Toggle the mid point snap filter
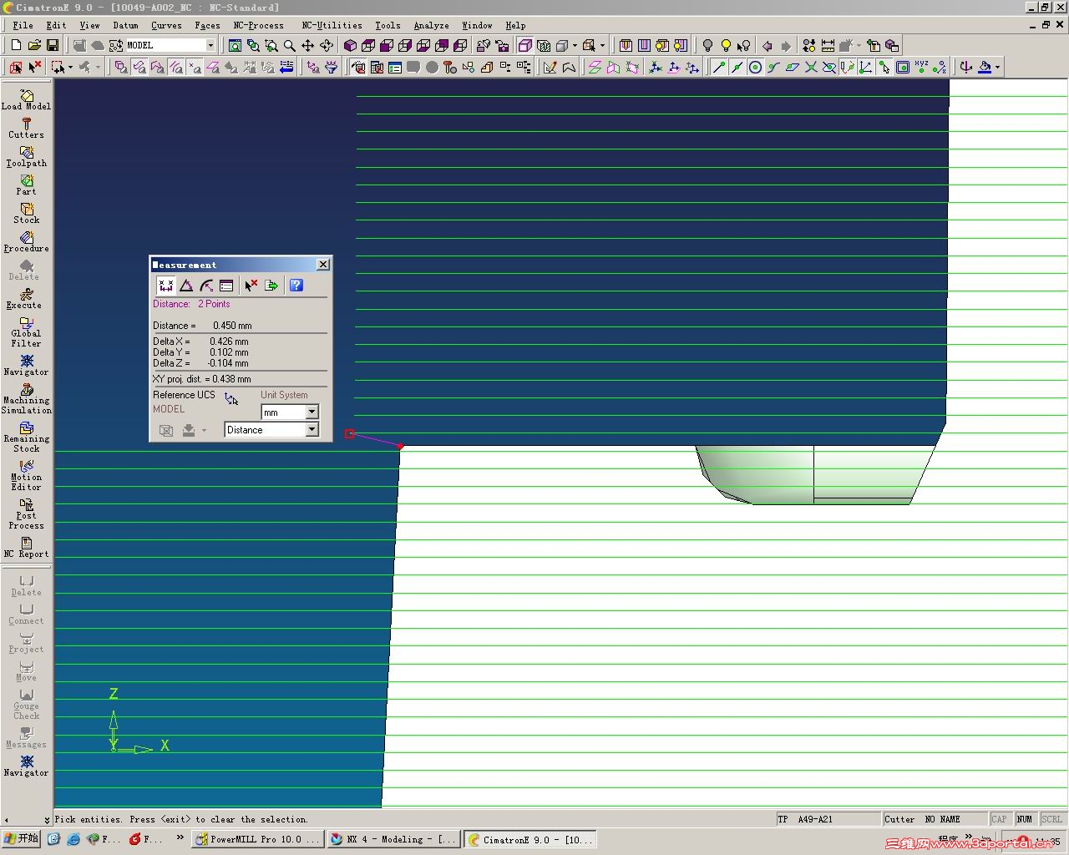The image size is (1069, 855). tap(737, 67)
